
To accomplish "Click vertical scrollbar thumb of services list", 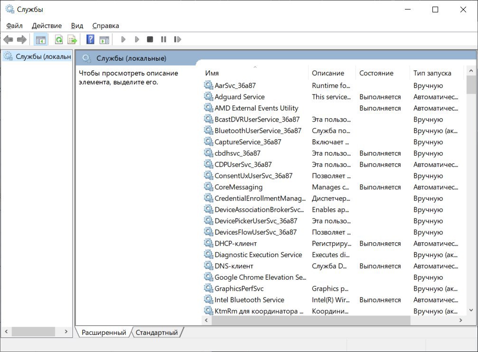I will 471,85.
